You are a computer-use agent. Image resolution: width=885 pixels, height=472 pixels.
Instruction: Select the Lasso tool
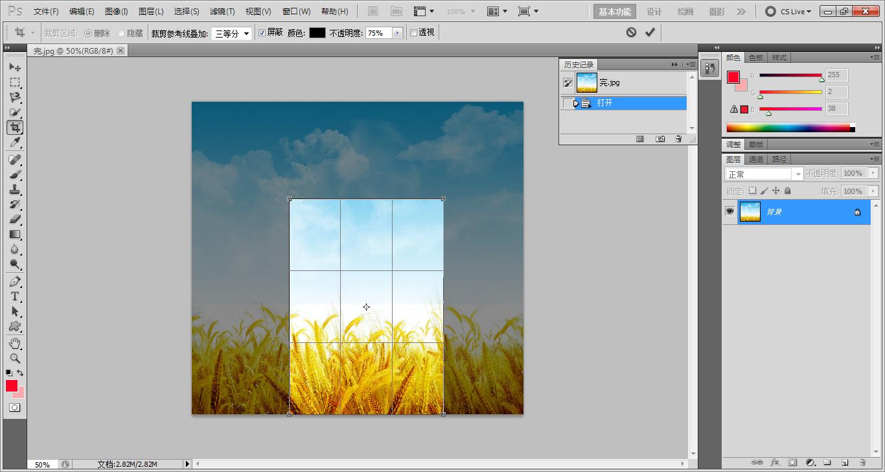pos(15,97)
